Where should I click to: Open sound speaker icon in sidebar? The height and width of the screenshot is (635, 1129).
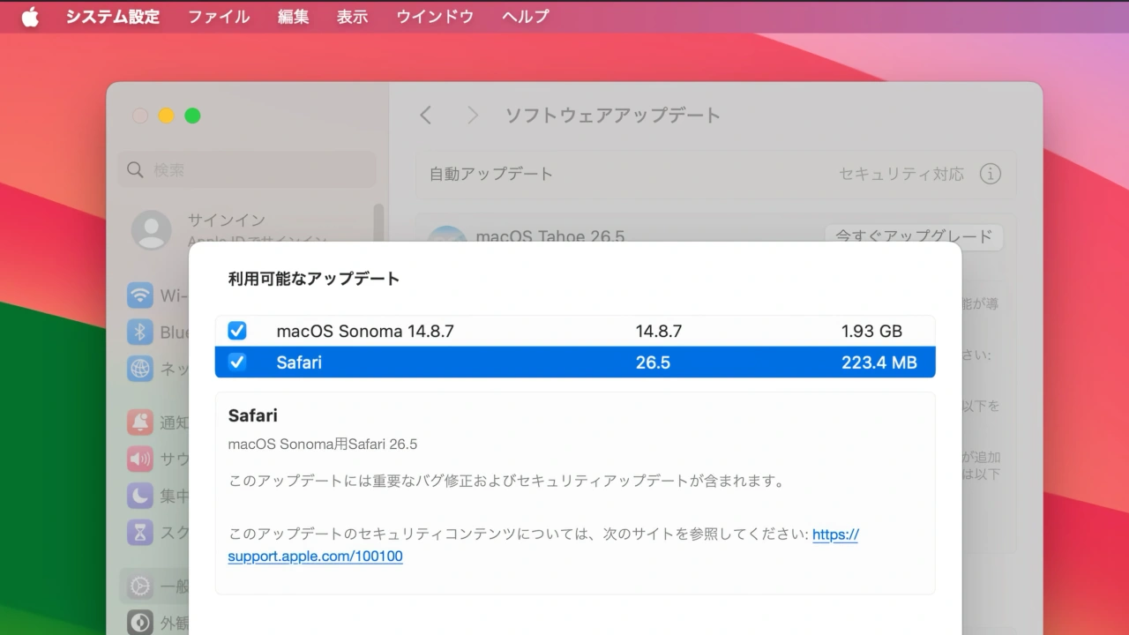pyautogui.click(x=140, y=459)
